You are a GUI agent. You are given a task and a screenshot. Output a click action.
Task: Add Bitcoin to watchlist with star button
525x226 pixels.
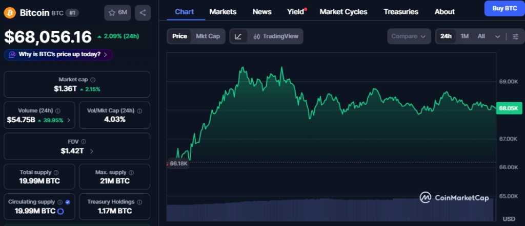pyautogui.click(x=117, y=13)
